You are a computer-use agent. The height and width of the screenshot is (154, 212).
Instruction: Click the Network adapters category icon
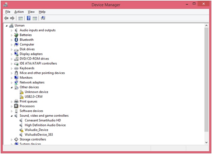click(x=16, y=82)
